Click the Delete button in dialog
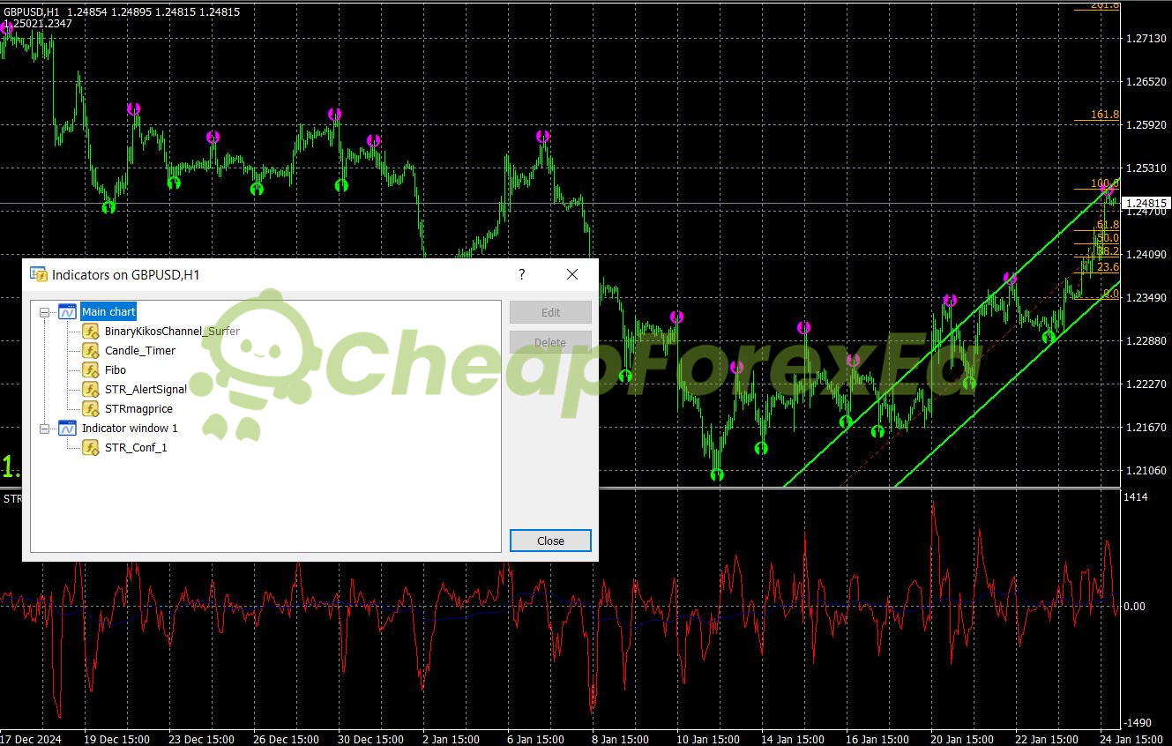The height and width of the screenshot is (746, 1172). (x=550, y=342)
